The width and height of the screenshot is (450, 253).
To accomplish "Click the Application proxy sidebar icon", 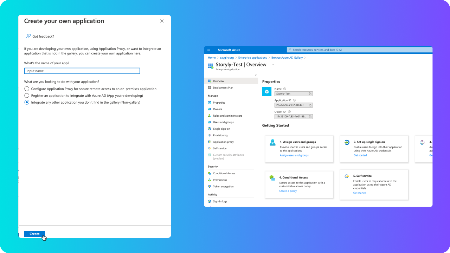I will click(210, 142).
